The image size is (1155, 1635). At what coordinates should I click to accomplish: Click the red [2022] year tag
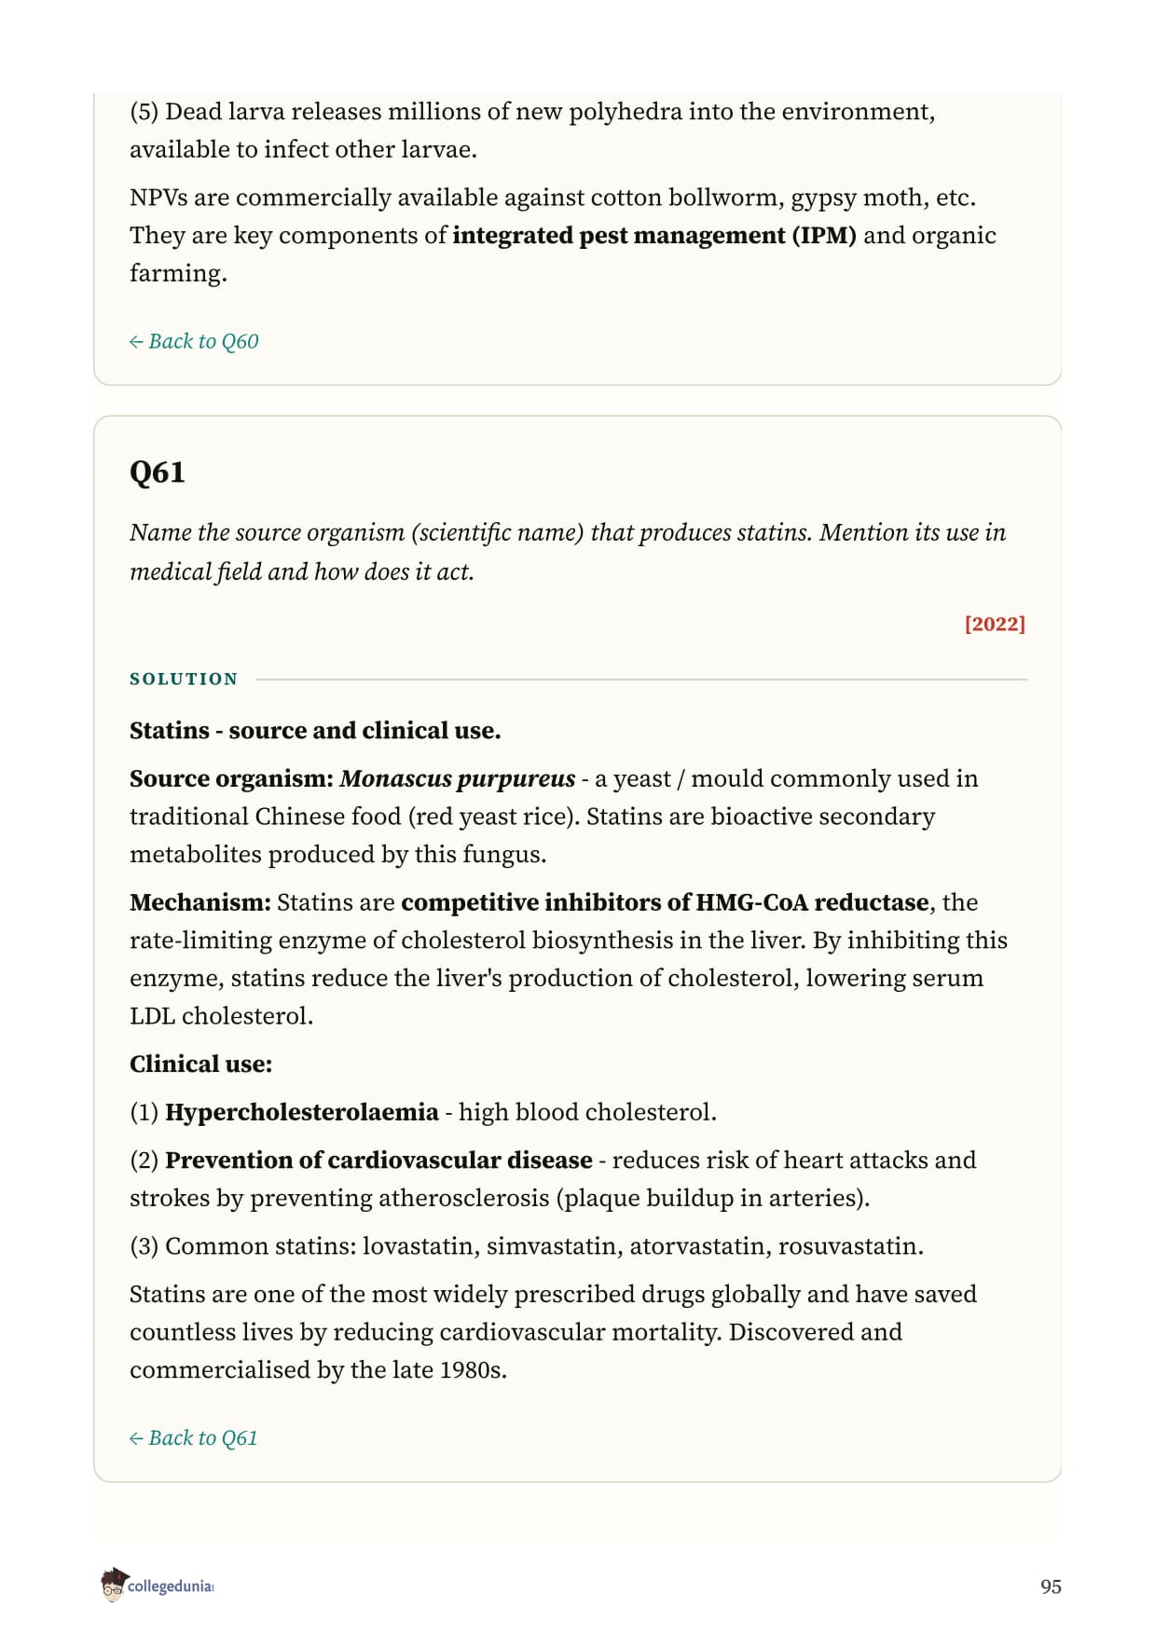coord(995,624)
